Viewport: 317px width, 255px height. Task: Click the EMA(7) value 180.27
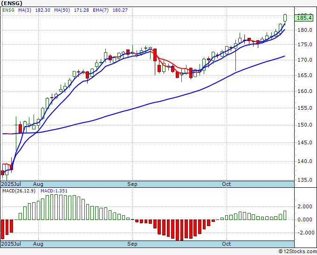[120, 10]
